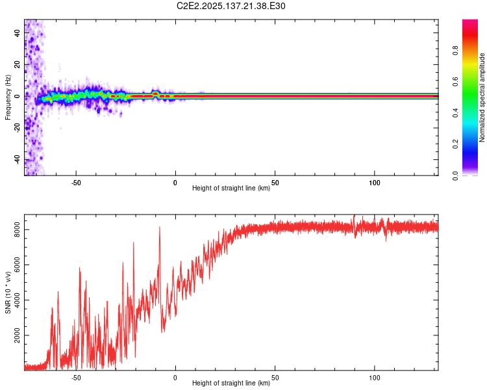Click the 8000 tick label on the SNR axis
Screen dimensions: 487x390
17,229
